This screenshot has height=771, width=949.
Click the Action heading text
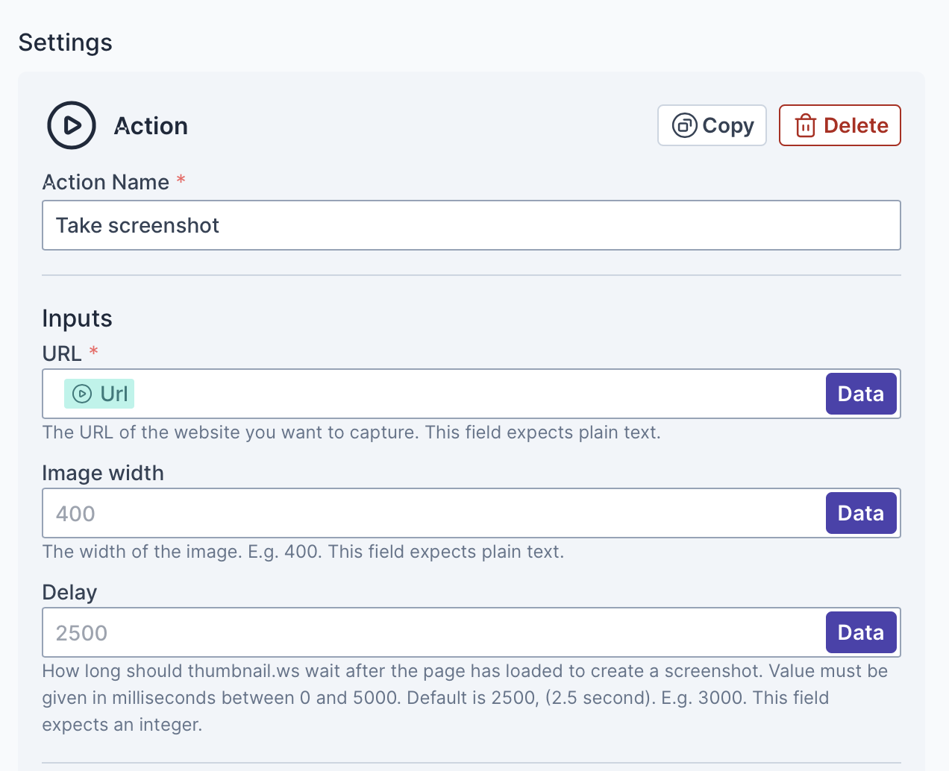[x=151, y=126]
